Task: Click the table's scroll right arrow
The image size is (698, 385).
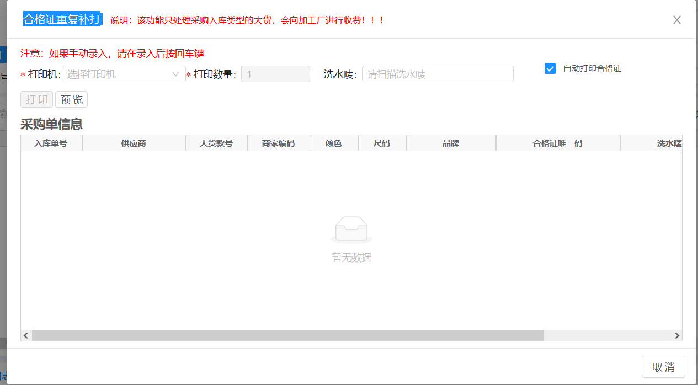Action: (677, 335)
